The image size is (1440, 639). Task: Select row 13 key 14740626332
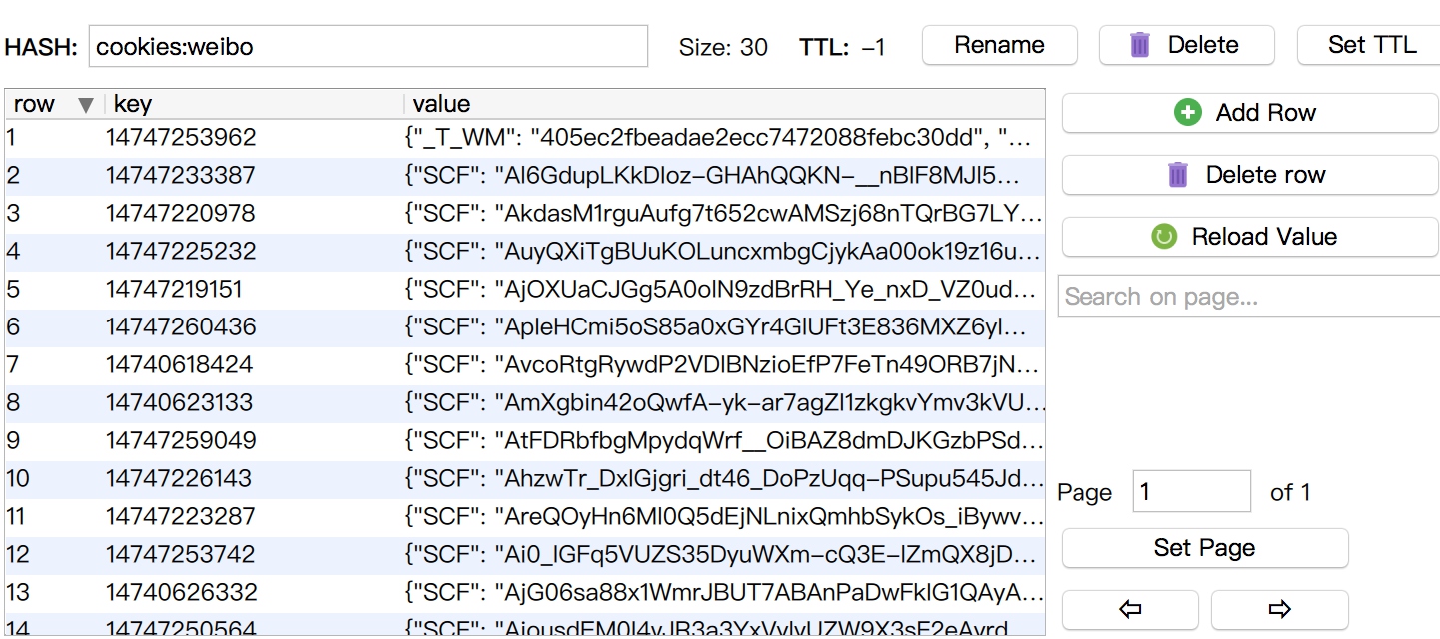pyautogui.click(x=182, y=593)
